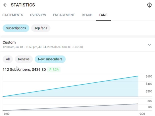Click the green growth arrow icon
This screenshot has height=116, width=155.
[x=50, y=69]
